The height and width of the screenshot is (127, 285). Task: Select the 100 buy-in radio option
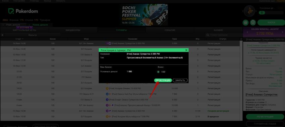click(158, 72)
